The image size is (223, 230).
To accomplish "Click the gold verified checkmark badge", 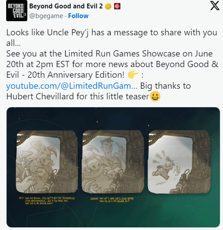I will click(108, 6).
